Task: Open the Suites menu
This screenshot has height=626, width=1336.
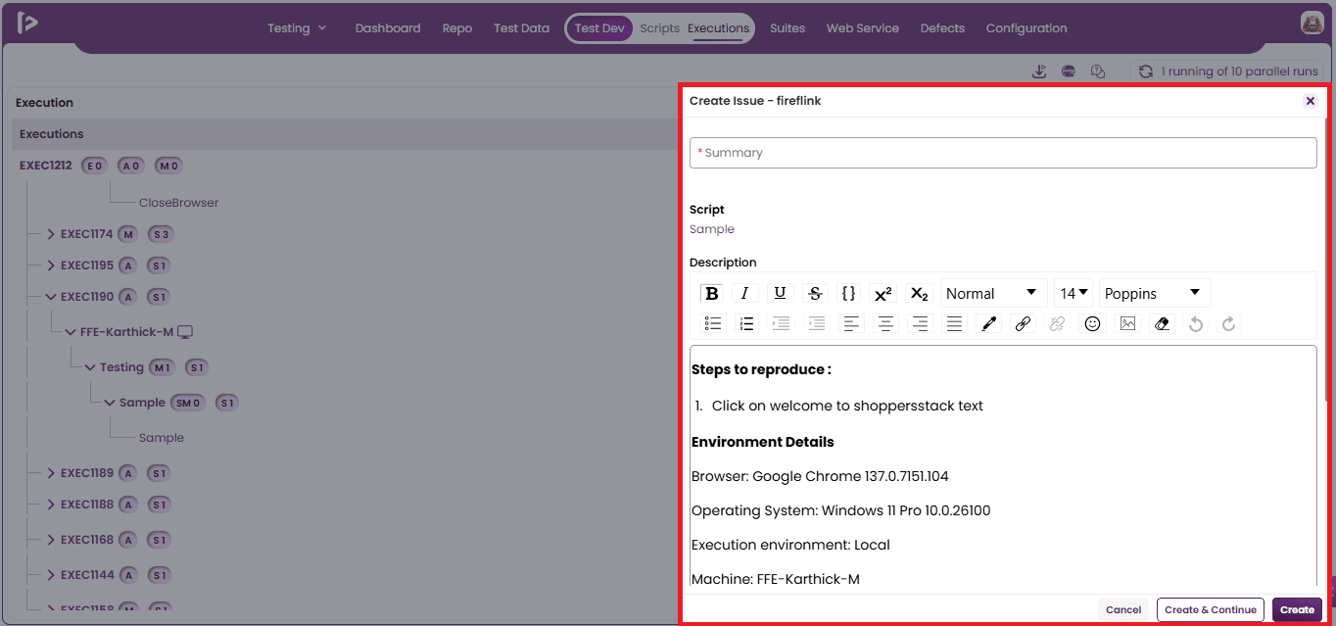Action: (787, 28)
